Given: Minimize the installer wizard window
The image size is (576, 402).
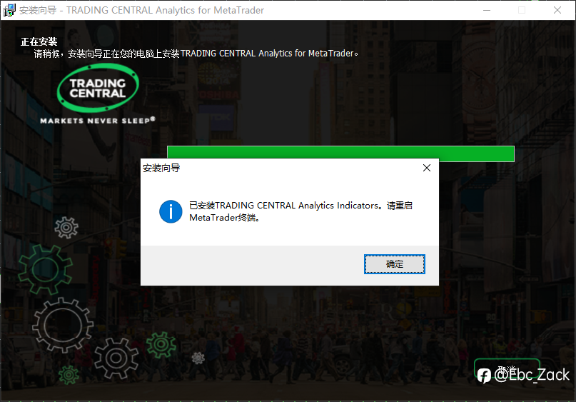Looking at the screenshot, I should pos(487,10).
